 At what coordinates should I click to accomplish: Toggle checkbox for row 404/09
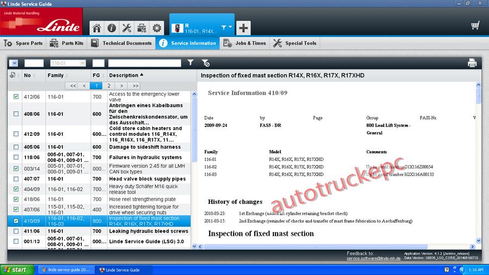(16, 189)
